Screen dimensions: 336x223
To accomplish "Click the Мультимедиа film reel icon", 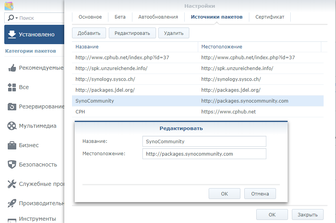I will (12, 126).
